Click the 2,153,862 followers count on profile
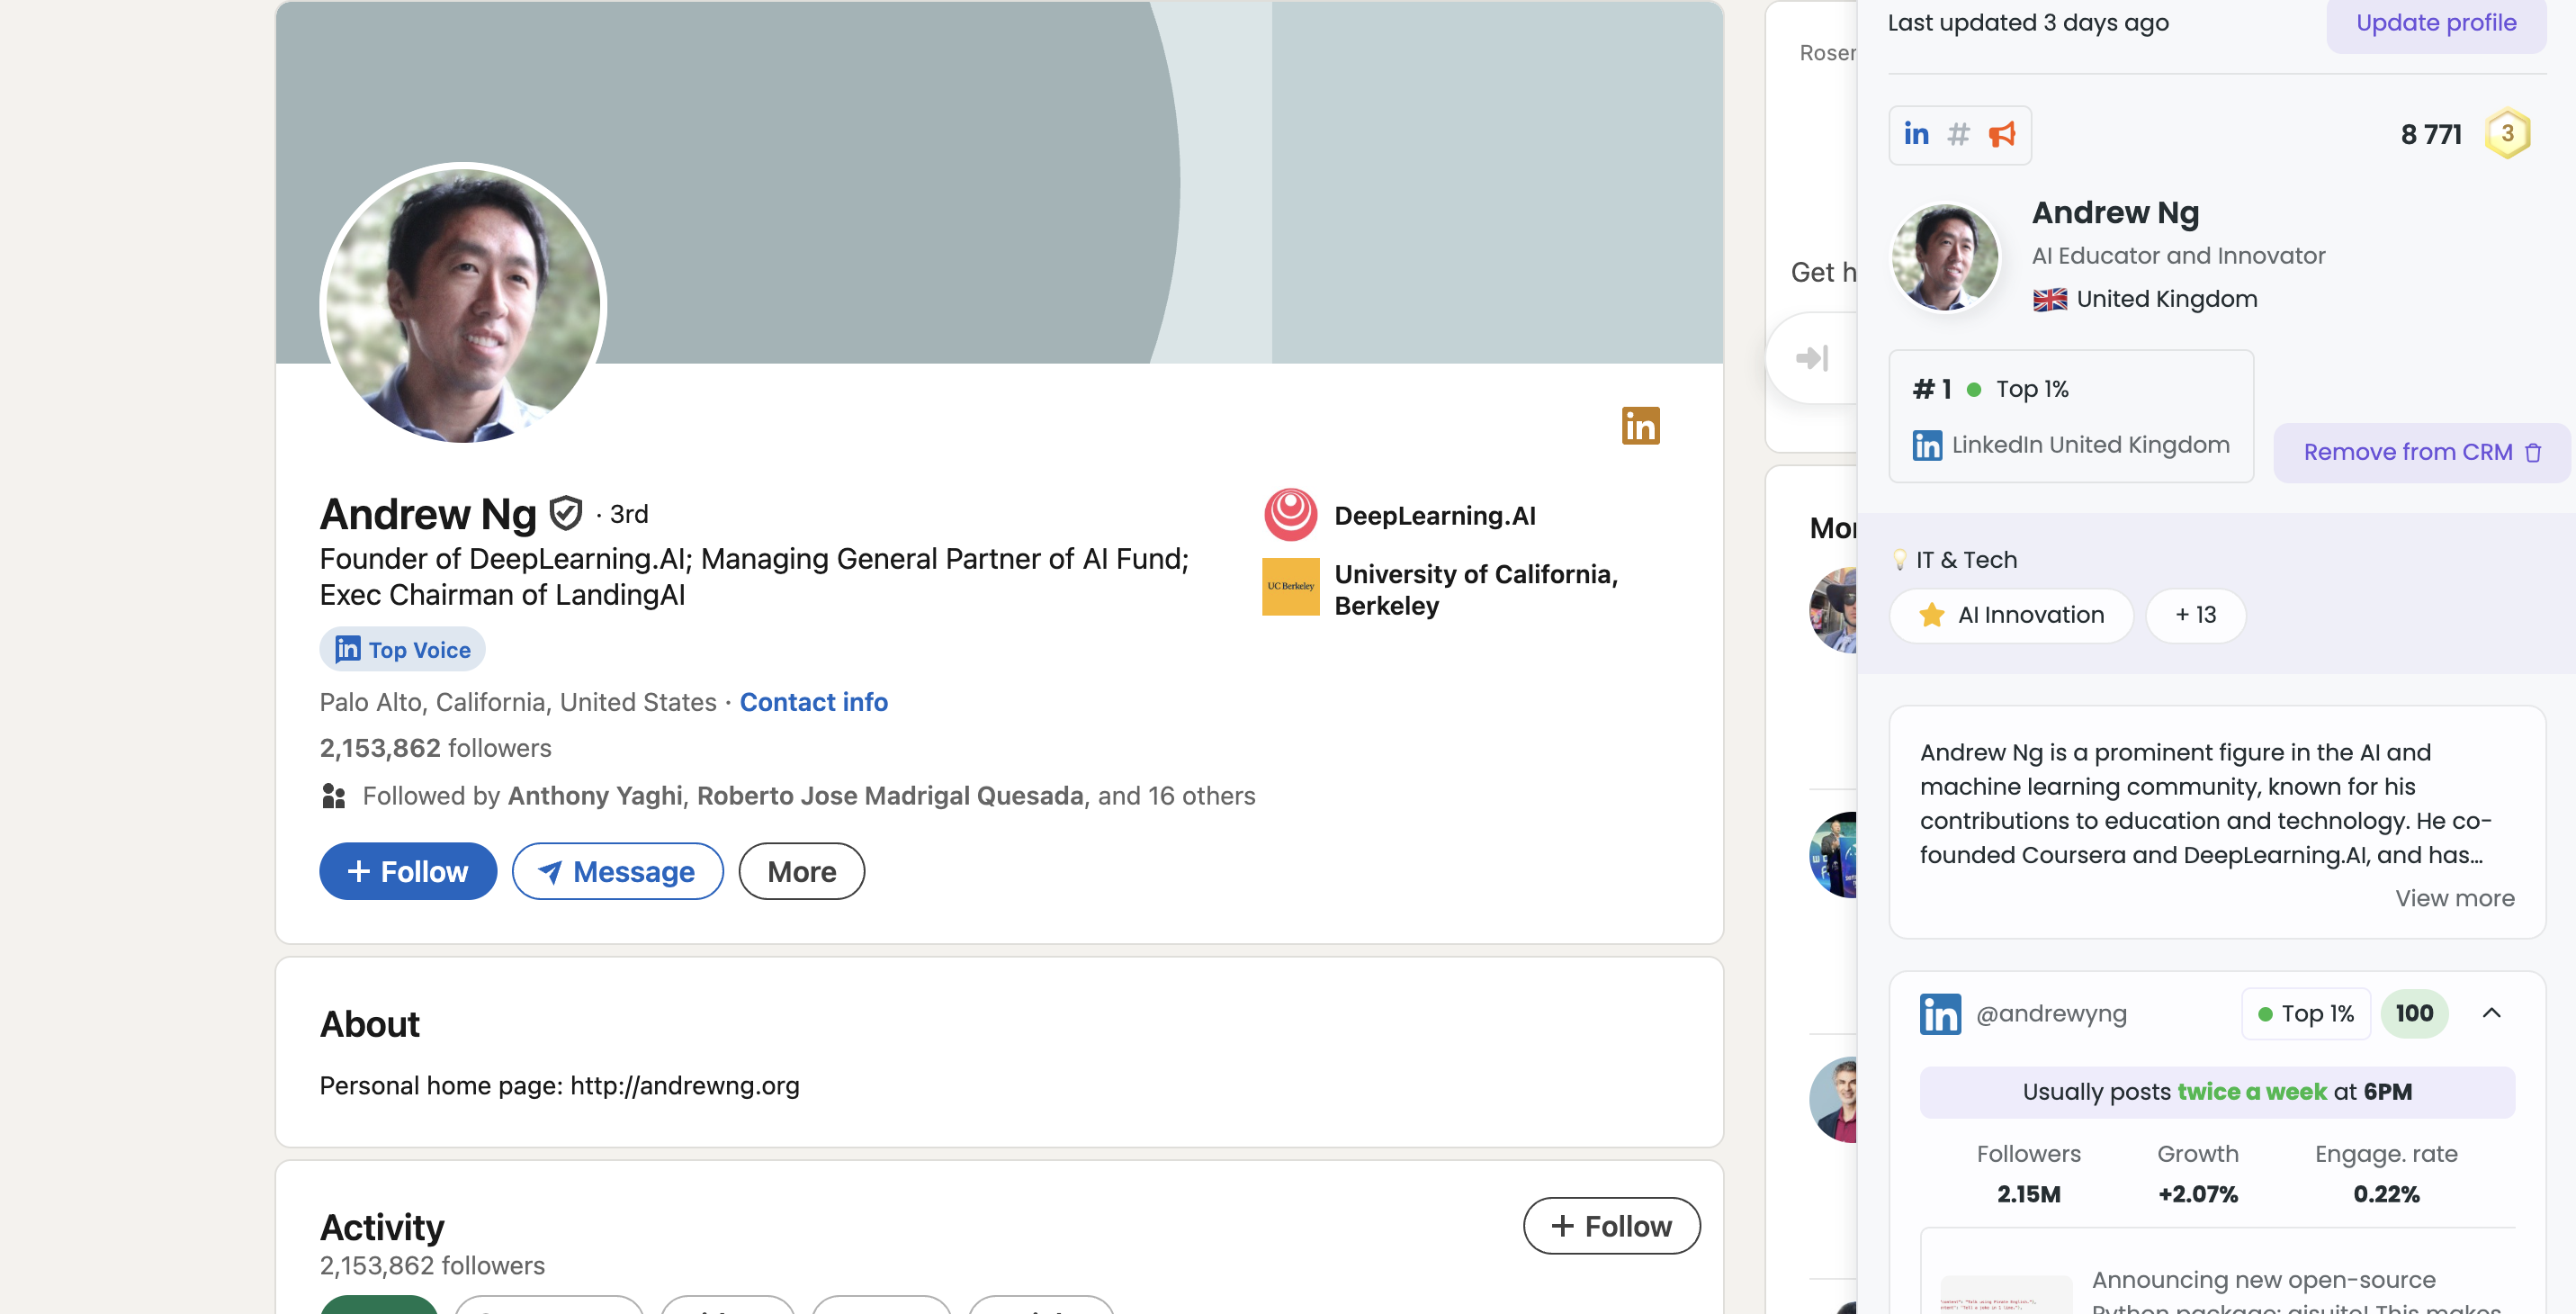 [435, 748]
